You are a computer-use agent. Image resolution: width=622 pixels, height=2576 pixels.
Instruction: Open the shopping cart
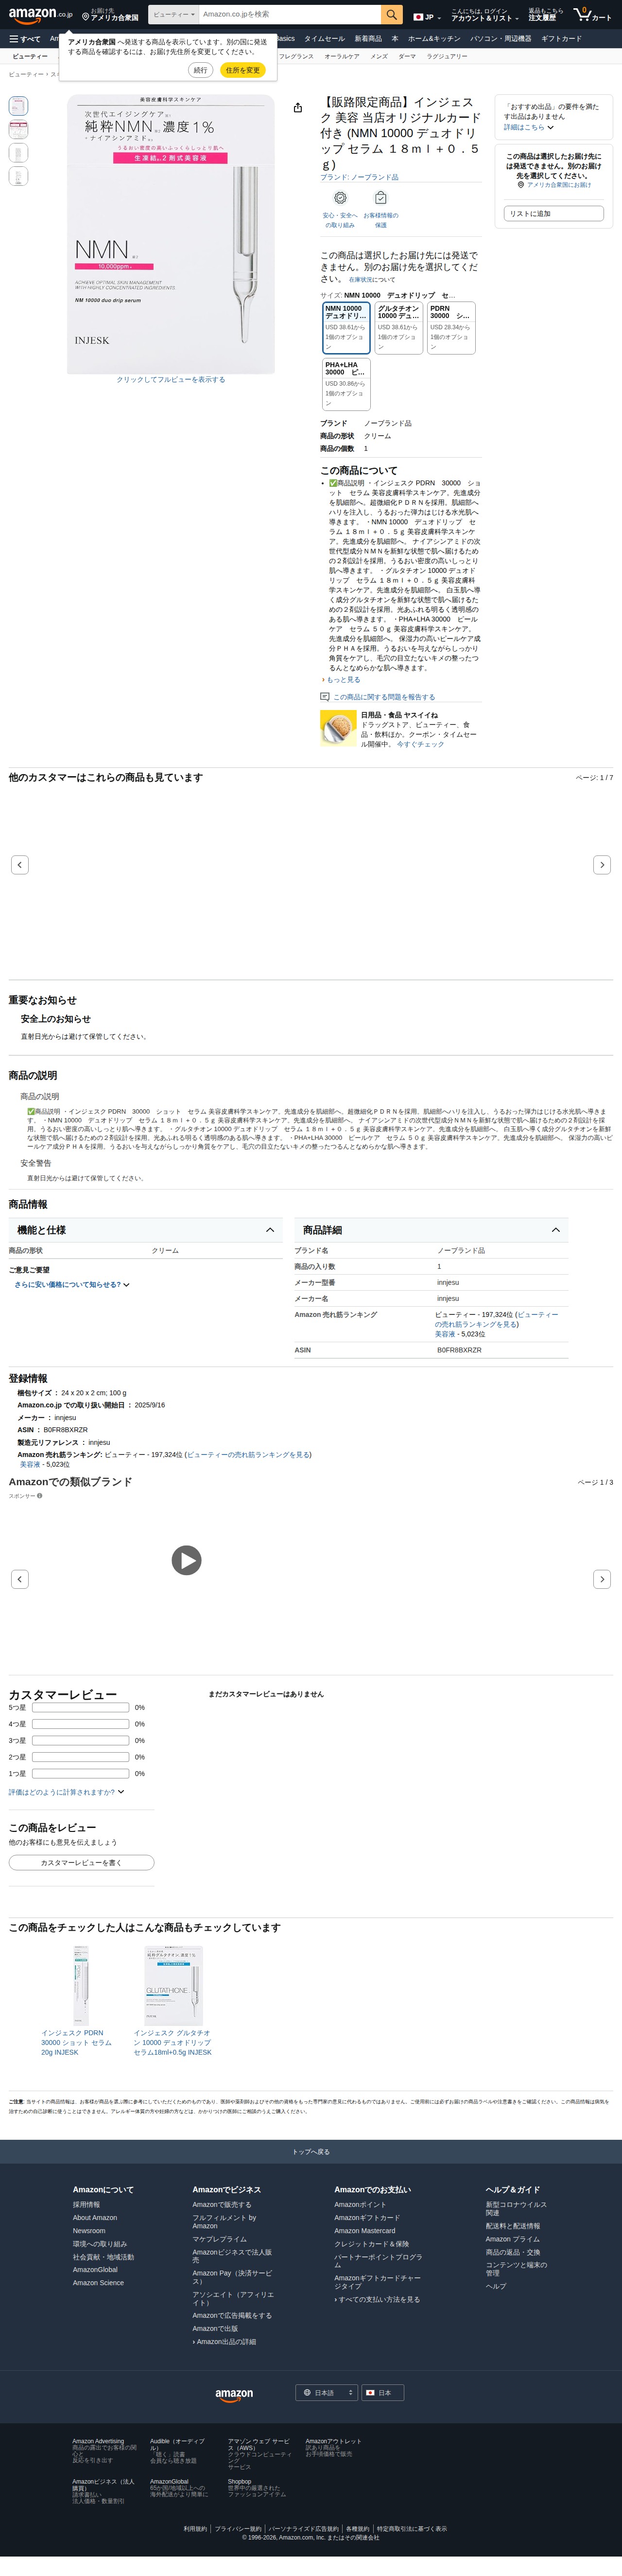593,15
